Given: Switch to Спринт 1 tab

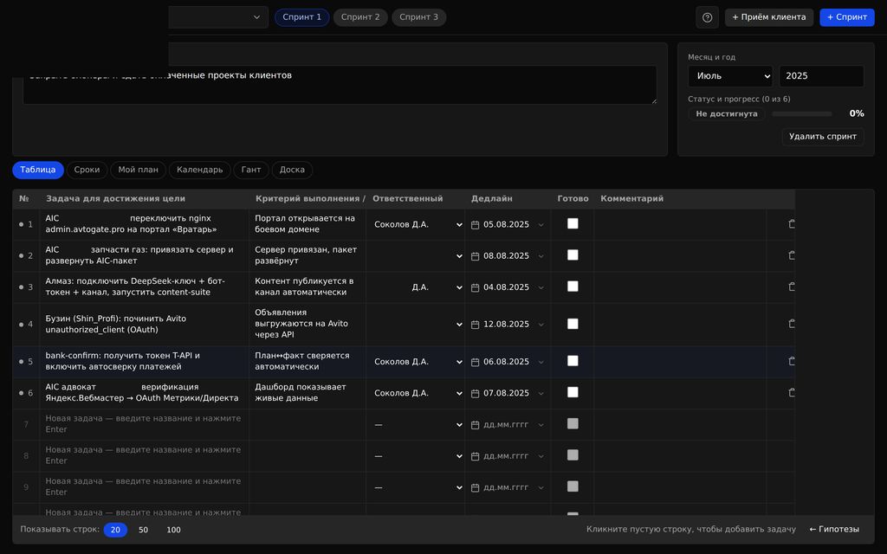Looking at the screenshot, I should coord(301,17).
